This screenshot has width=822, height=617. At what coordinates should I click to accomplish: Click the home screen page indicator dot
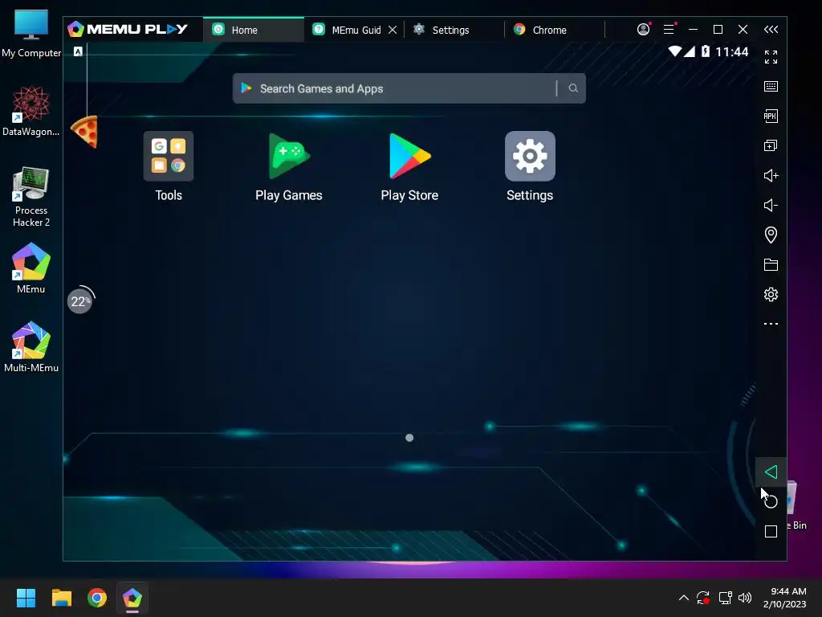point(409,438)
